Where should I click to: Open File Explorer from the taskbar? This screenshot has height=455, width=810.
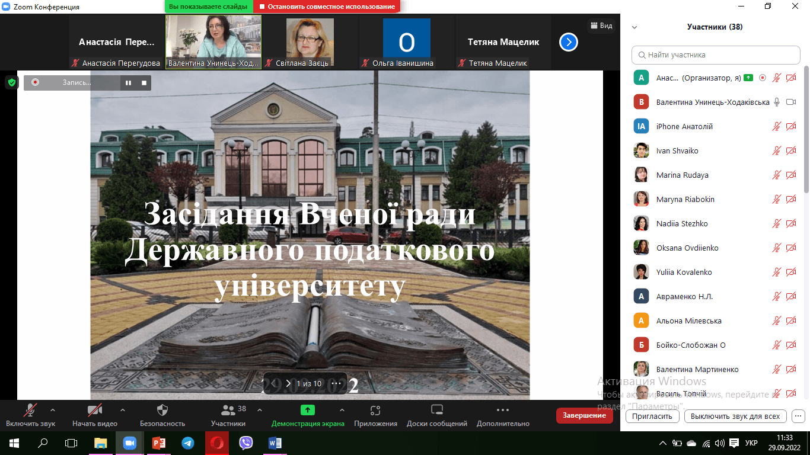click(x=101, y=443)
